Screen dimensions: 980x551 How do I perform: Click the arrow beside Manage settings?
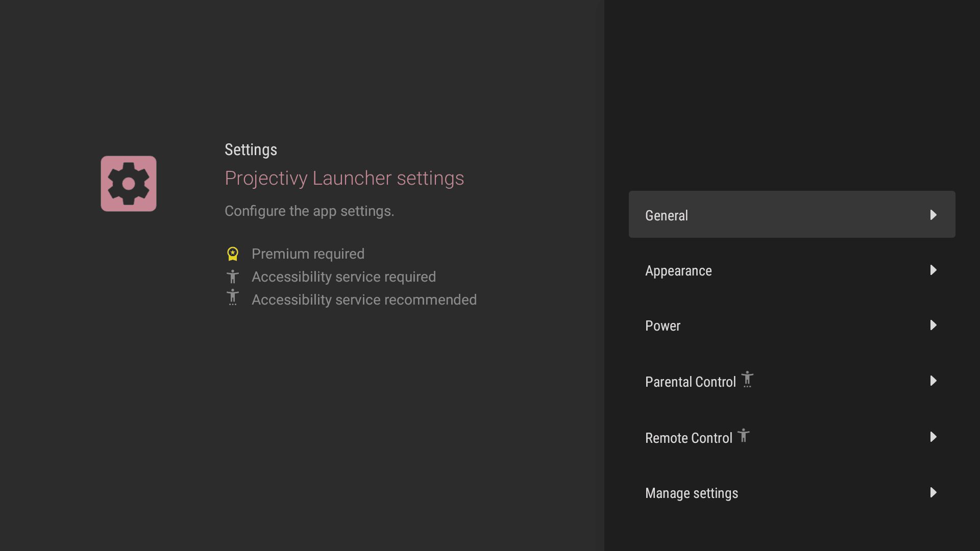tap(933, 492)
